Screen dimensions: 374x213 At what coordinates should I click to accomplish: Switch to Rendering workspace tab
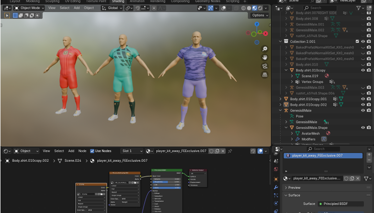point(158,1)
